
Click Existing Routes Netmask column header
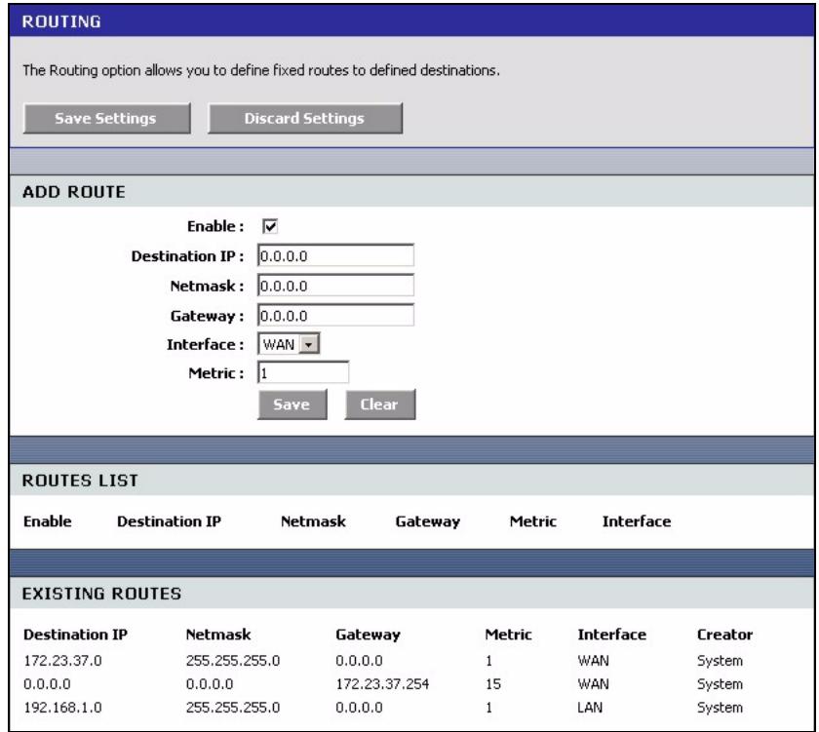(x=218, y=635)
